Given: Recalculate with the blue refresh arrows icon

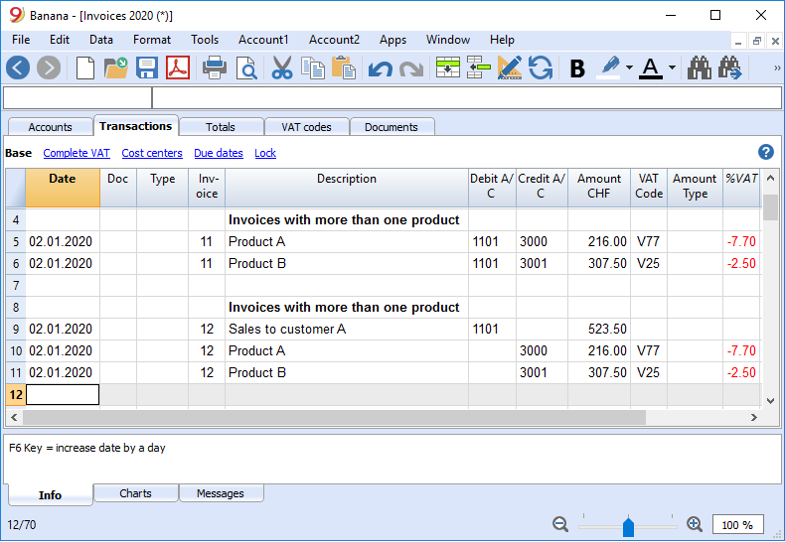Looking at the screenshot, I should point(541,68).
